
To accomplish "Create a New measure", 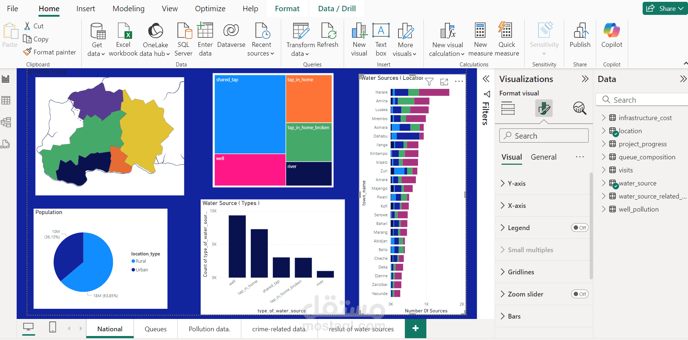I will [480, 40].
